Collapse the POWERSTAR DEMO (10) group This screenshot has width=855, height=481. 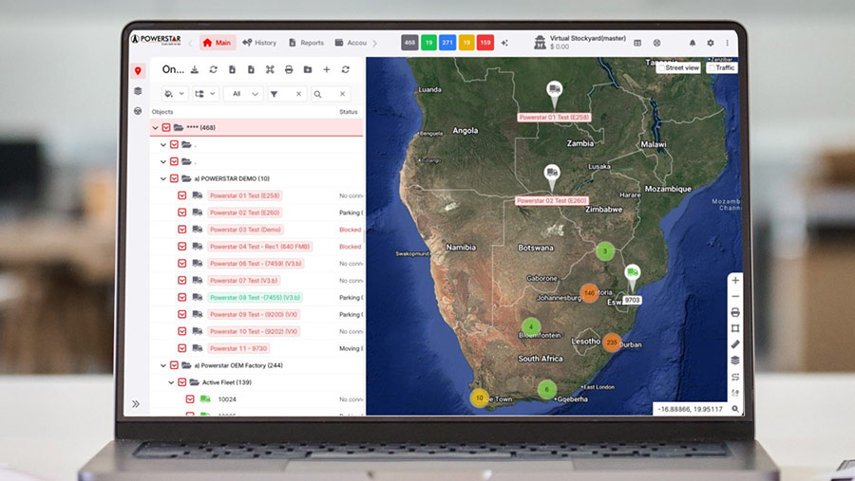163,178
